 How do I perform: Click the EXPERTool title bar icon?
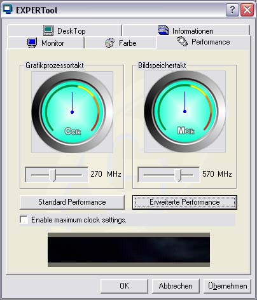pos(8,10)
